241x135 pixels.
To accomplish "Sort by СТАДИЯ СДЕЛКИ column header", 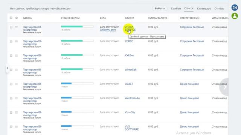I will tap(70, 18).
